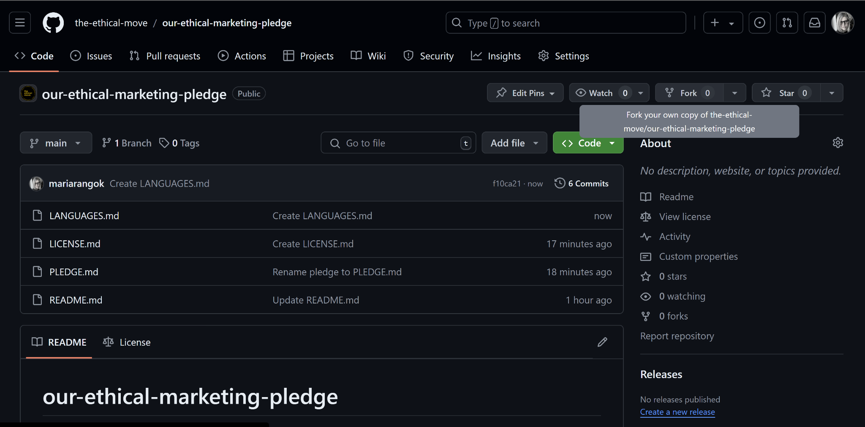Edit the README with the pencil icon
This screenshot has width=865, height=427.
pos(602,342)
